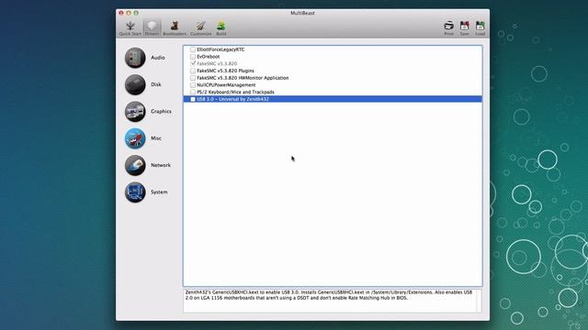Screen dimensions: 588x330
Task: Select the Disk category icon
Action: (135, 84)
